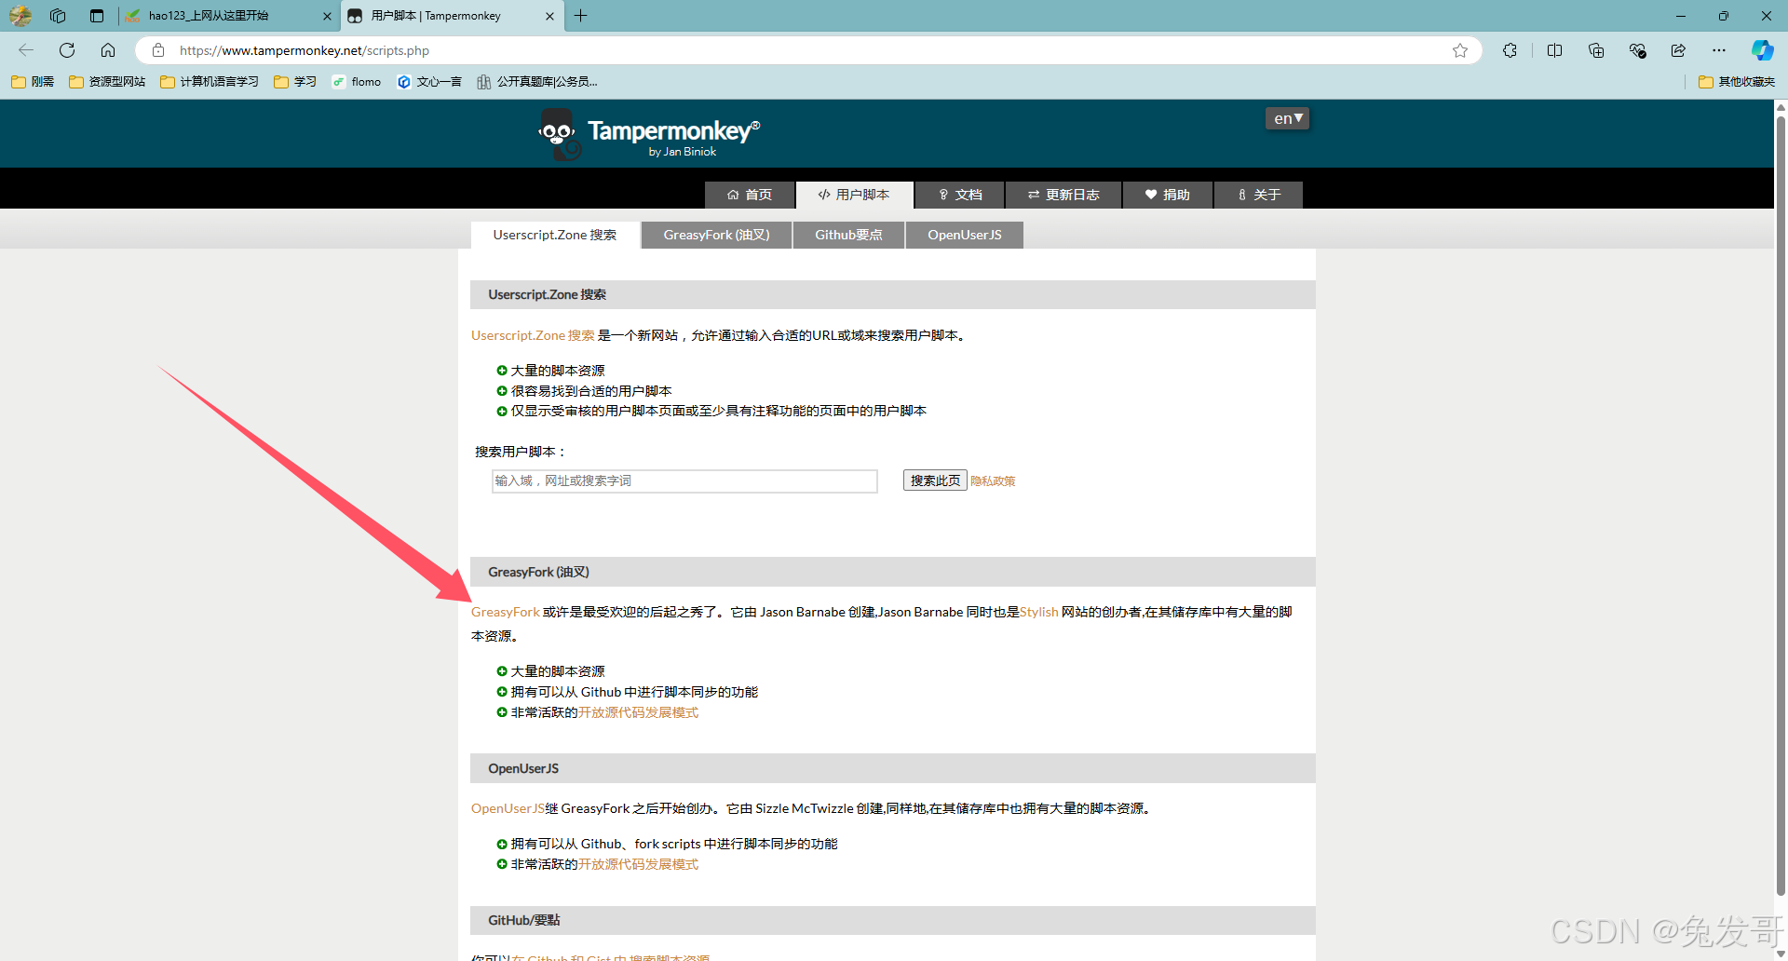1788x961 pixels.
Task: Open the 学习 bookmarks folder
Action: pyautogui.click(x=295, y=82)
